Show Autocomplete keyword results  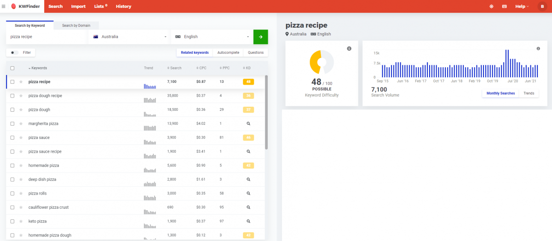click(x=228, y=52)
